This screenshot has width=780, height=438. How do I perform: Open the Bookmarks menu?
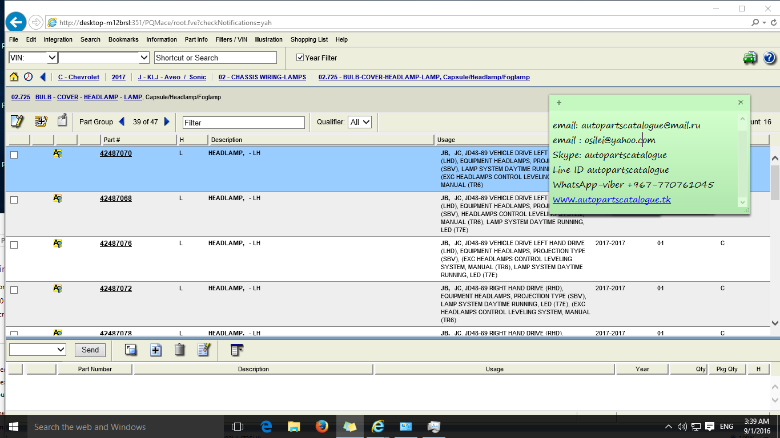(x=123, y=39)
